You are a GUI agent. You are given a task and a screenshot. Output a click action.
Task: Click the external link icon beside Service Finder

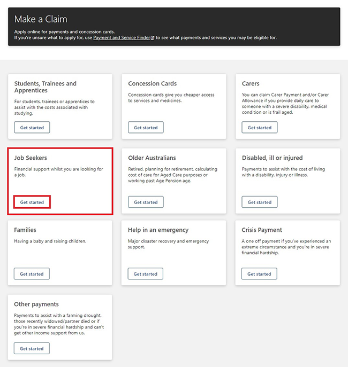click(153, 38)
